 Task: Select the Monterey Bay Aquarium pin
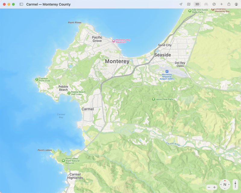click(113, 41)
